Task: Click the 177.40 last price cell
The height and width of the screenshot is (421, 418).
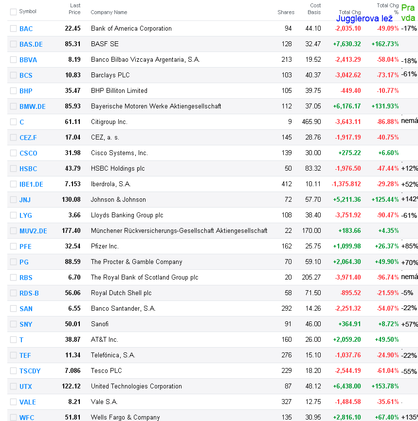Action: [x=71, y=231]
